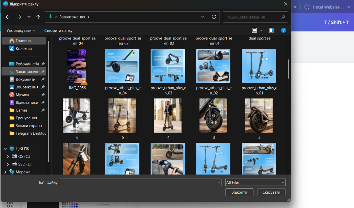
Task: Expand the OS (C:) drive node
Action: (8, 157)
